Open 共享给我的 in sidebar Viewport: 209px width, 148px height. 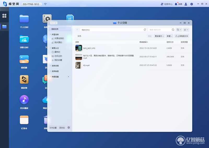[58, 38]
